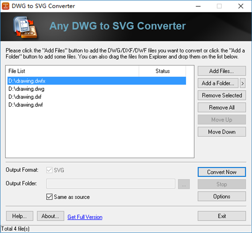The image size is (252, 233).
Task: Click Add a Folder button
Action: click(x=218, y=83)
